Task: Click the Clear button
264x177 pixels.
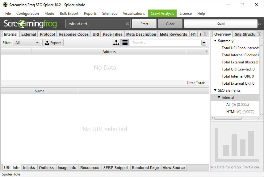Action: click(170, 24)
